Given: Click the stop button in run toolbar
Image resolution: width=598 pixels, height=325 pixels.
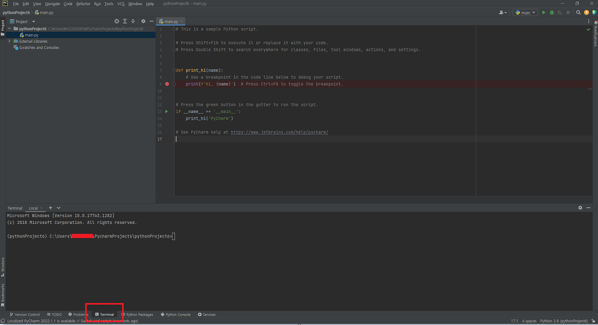Looking at the screenshot, I should (x=568, y=12).
